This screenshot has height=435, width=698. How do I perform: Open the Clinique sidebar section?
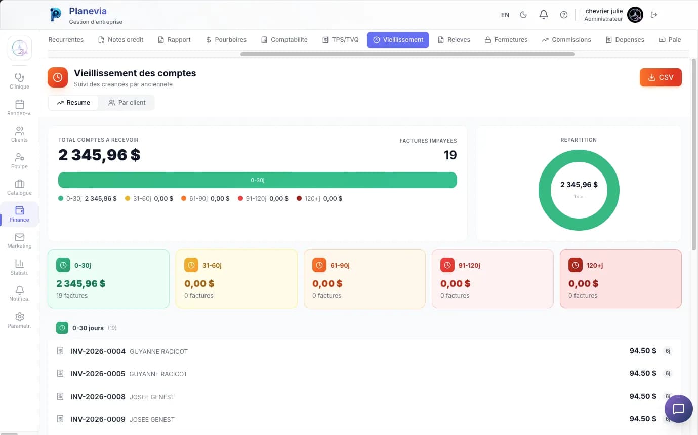19,81
